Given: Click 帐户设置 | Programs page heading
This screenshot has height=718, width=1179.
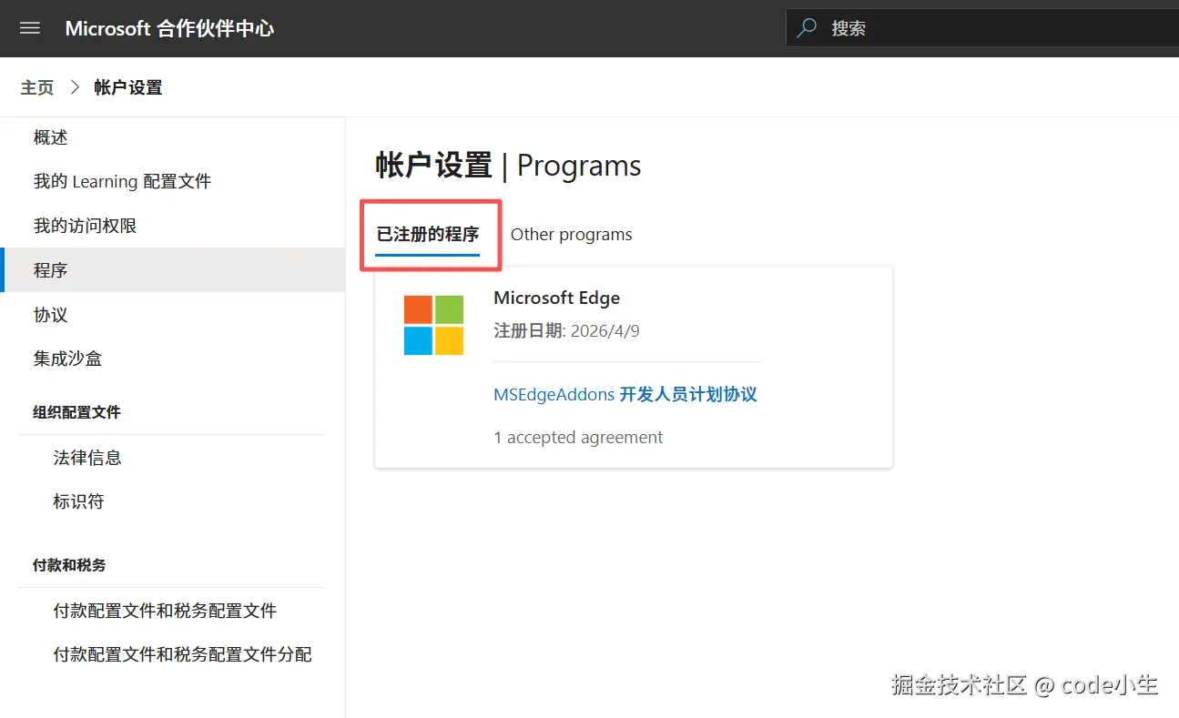Looking at the screenshot, I should pyautogui.click(x=508, y=166).
